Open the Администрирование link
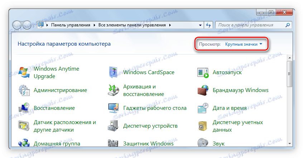The width and height of the screenshot is (304, 158). click(x=60, y=90)
